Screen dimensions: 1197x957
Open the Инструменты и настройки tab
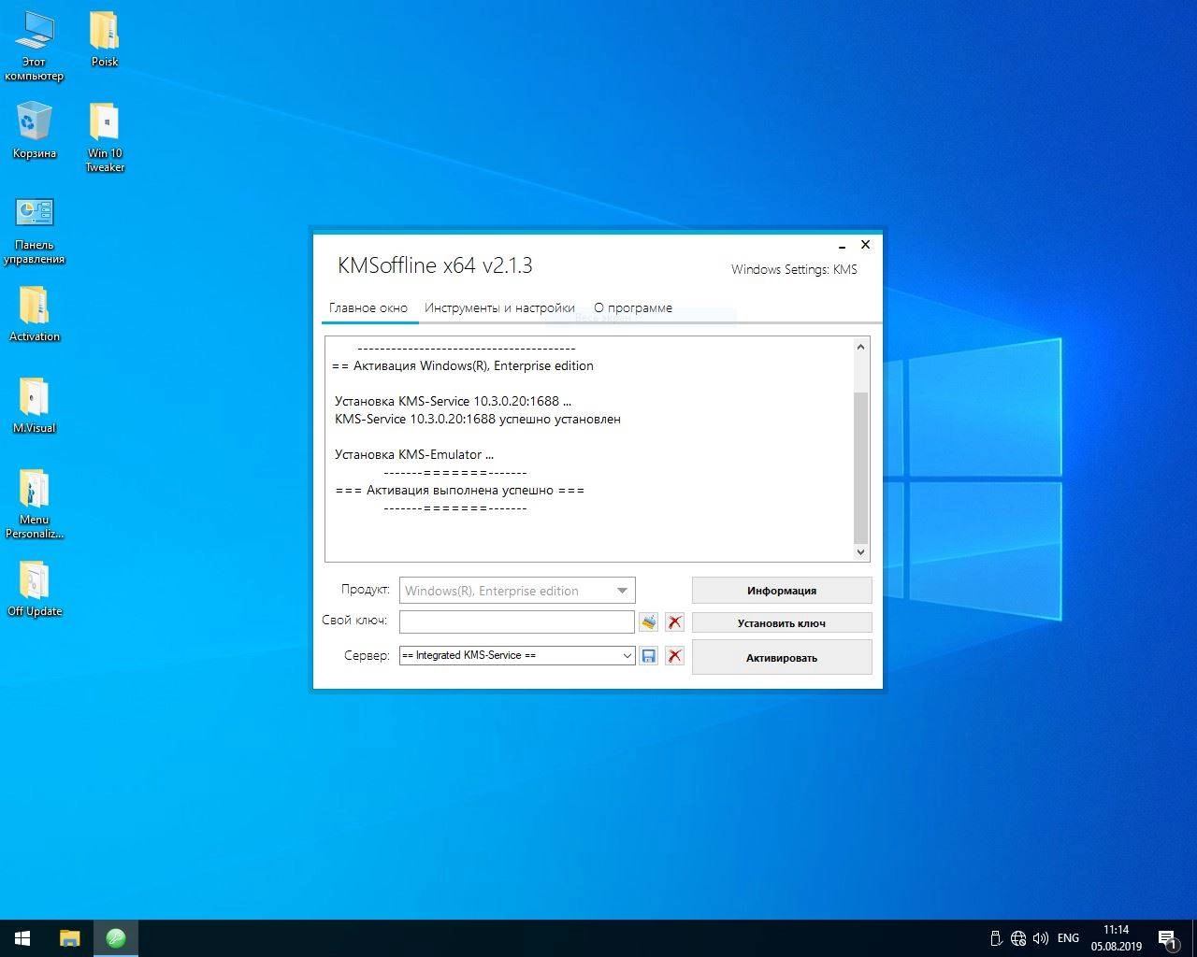point(499,307)
